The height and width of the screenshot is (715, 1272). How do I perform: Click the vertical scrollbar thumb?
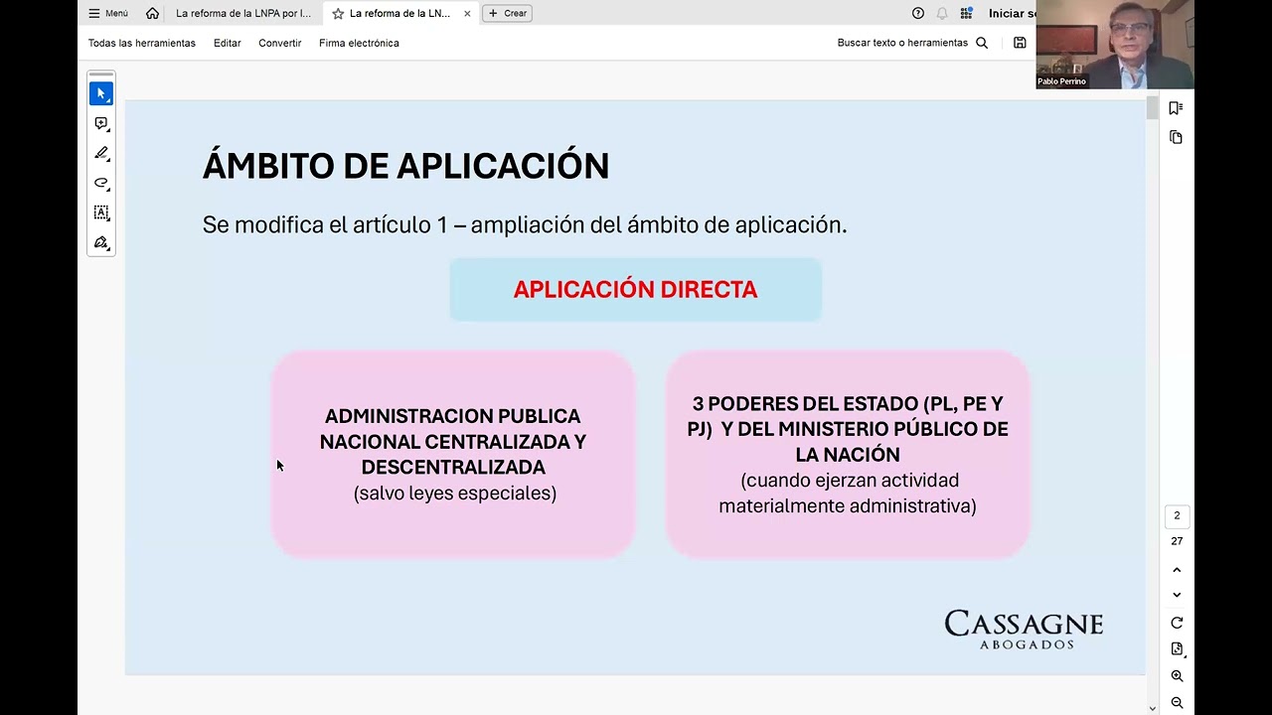[x=1153, y=107]
